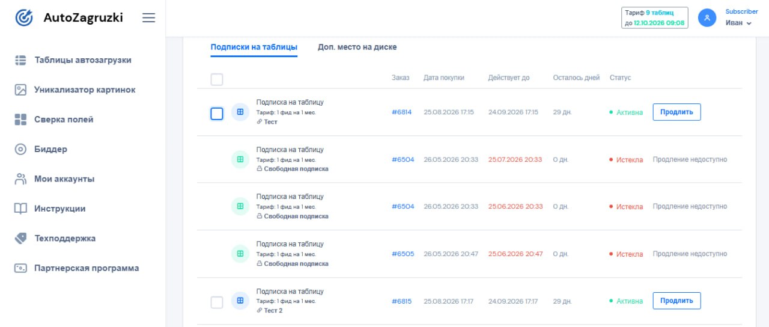The image size is (769, 327).
Task: Open order link #6814
Action: [402, 112]
